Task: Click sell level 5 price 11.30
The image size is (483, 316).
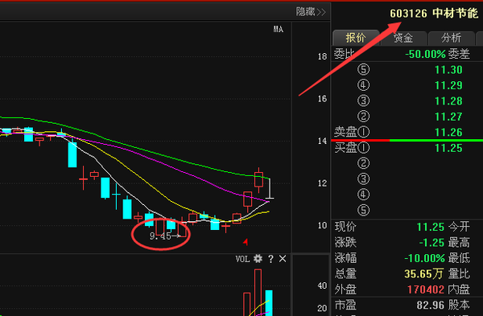Action: (x=448, y=70)
